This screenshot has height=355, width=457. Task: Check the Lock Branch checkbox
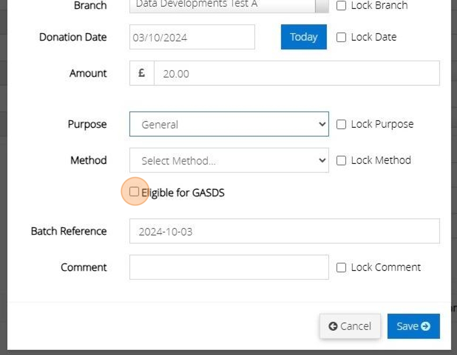341,6
